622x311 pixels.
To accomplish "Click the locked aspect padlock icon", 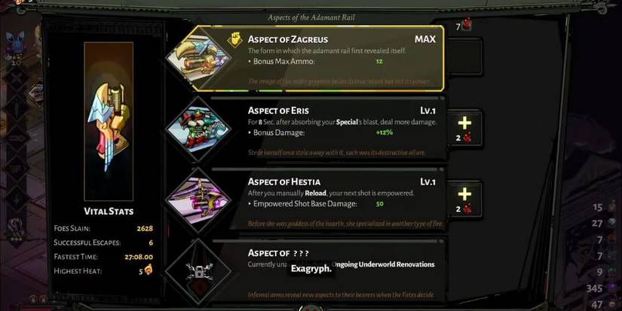I will tap(199, 272).
